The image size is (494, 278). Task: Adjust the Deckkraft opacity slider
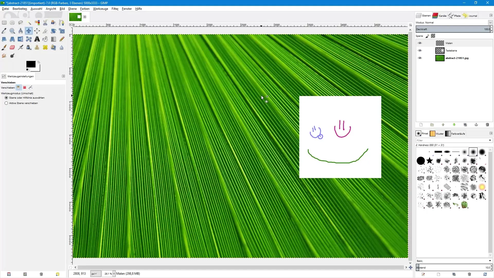click(x=453, y=29)
